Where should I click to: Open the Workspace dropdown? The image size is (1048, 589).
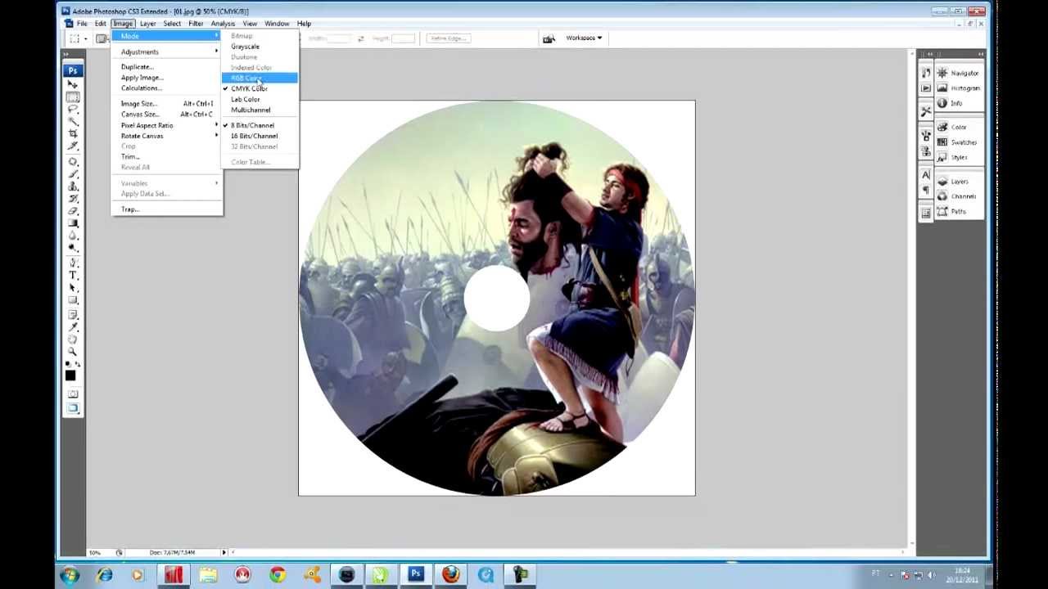(x=584, y=38)
